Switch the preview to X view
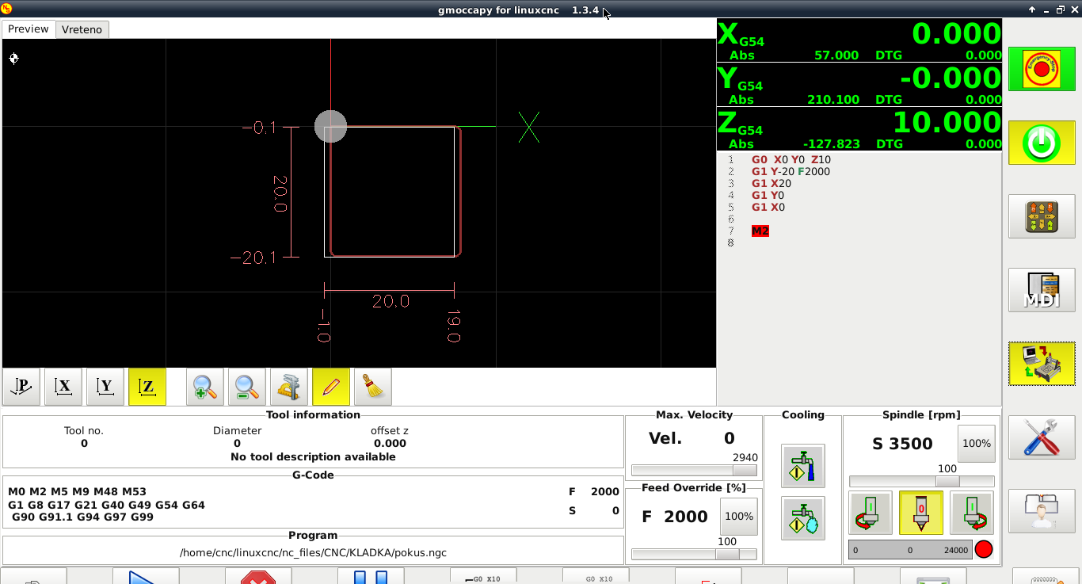Image resolution: width=1082 pixels, height=584 pixels. 63,387
